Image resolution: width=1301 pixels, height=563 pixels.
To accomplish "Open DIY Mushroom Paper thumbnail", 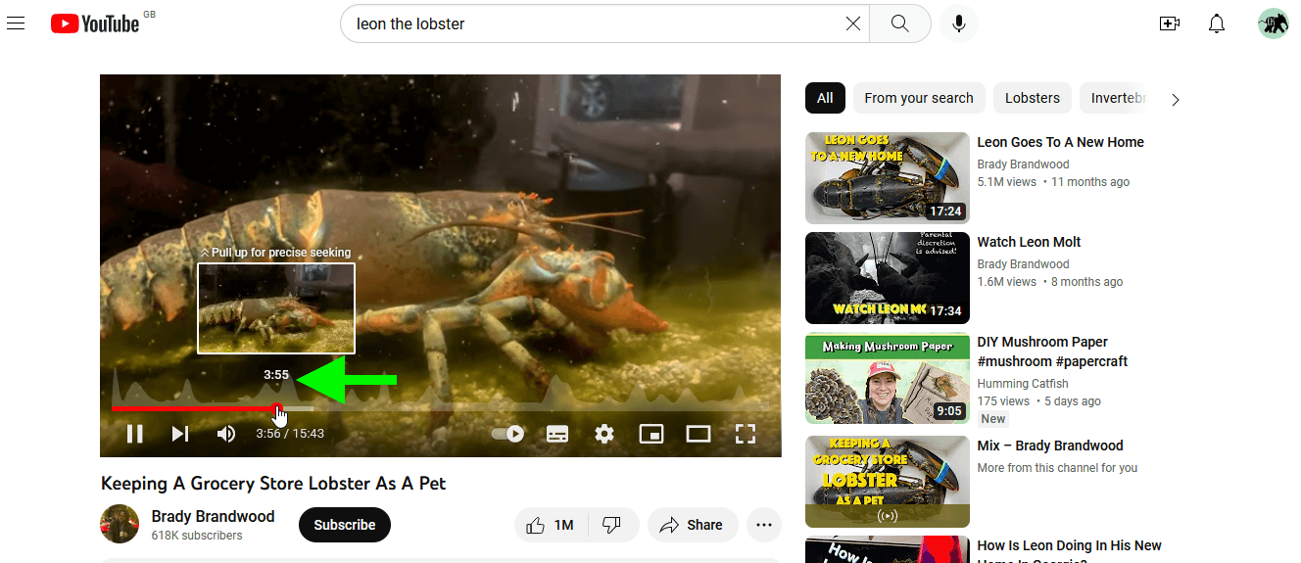I will tap(887, 378).
